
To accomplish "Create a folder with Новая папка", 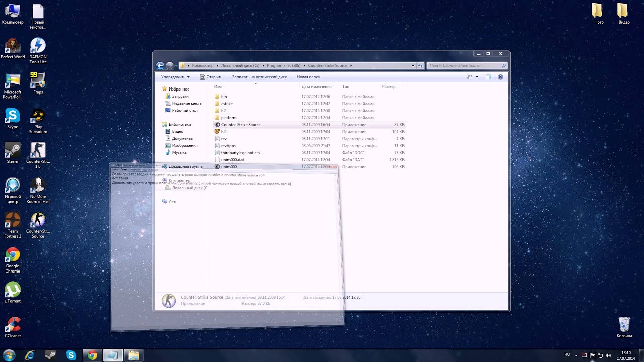I will coord(308,77).
